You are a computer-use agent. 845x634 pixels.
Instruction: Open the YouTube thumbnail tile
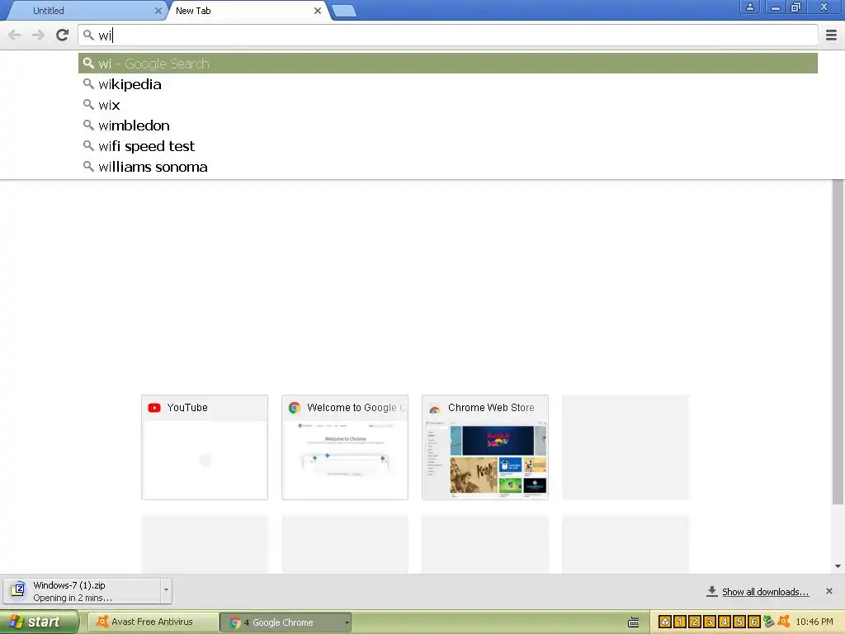pos(205,447)
